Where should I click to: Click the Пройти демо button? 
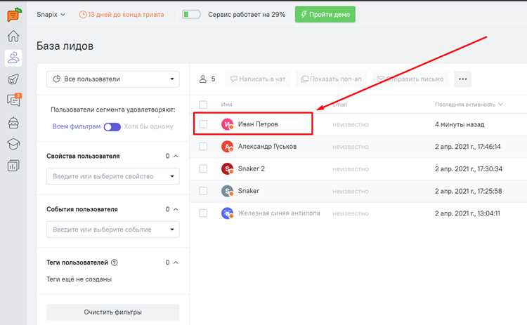(x=325, y=15)
